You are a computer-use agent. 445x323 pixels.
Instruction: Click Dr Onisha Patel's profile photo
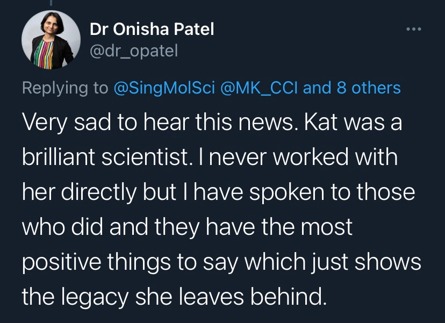coord(47,39)
